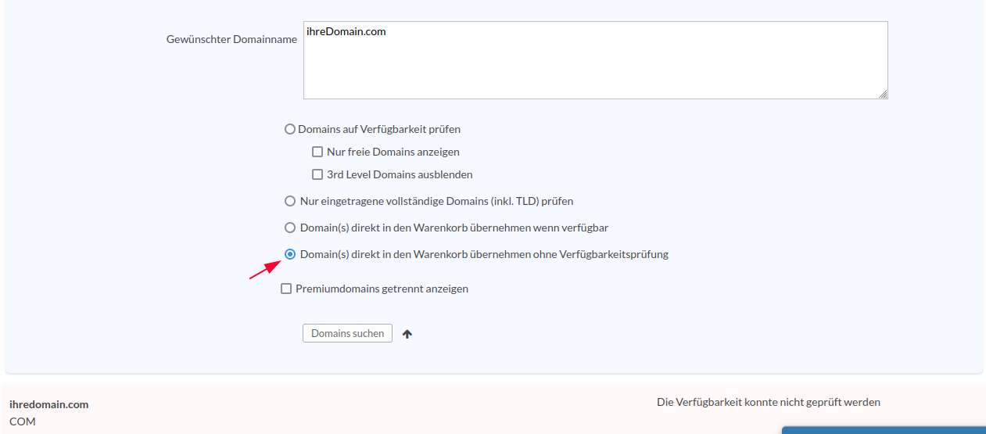Viewport: 986px width, 434px height.
Task: Focus the Gewünschter Domainname text area
Action: pos(596,60)
